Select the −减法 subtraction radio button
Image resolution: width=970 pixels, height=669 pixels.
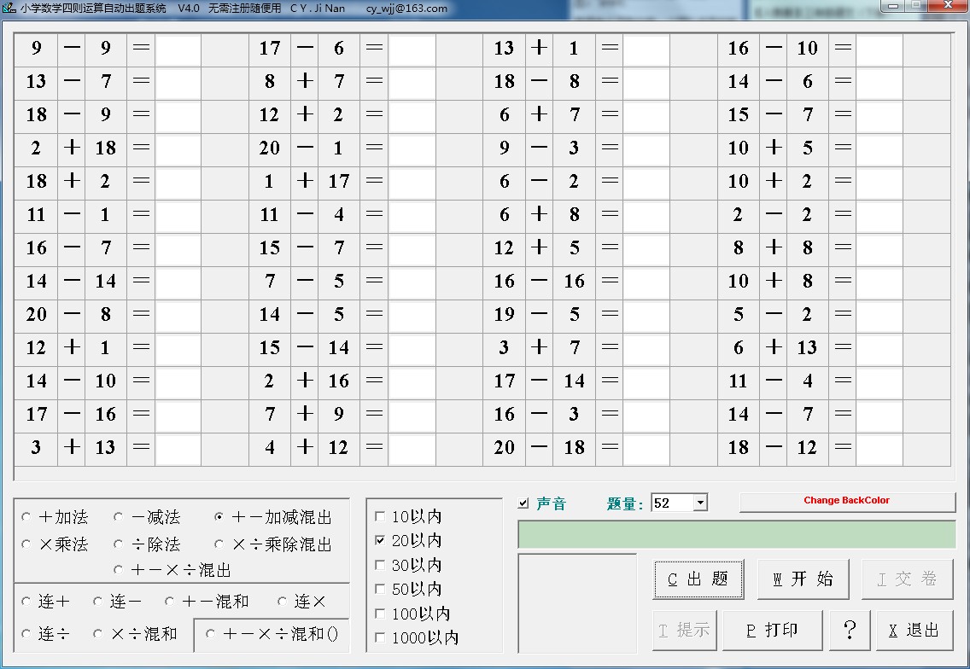point(119,517)
